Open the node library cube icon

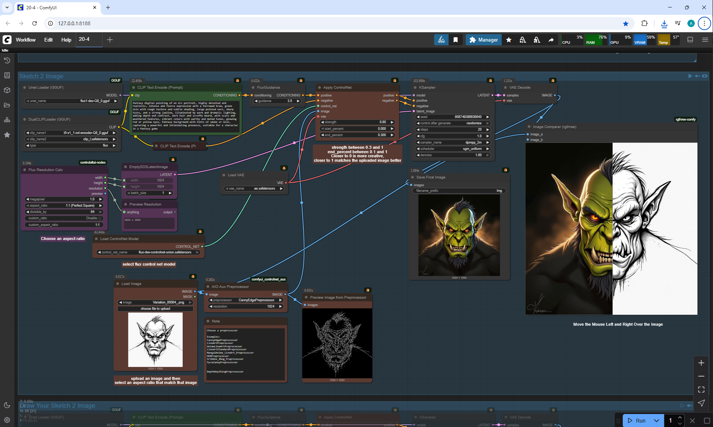tap(7, 90)
